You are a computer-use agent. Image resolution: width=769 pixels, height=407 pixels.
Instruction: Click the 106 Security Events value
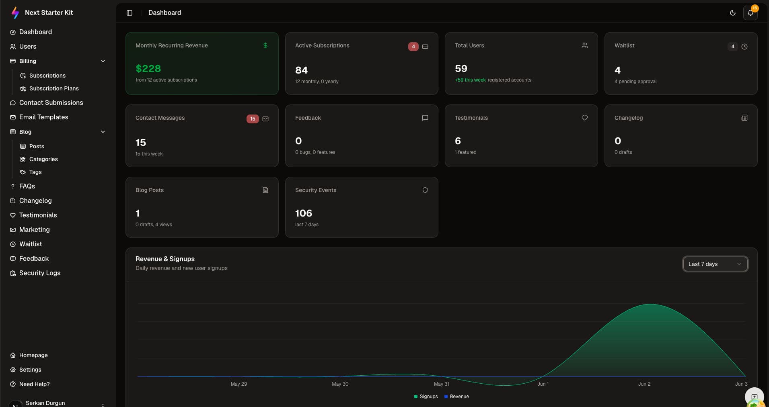304,213
